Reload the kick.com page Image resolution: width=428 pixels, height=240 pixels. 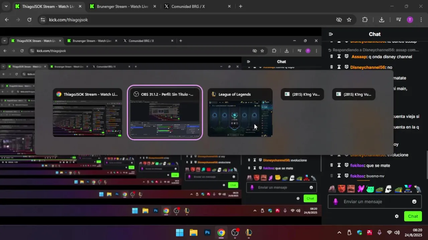(29, 20)
